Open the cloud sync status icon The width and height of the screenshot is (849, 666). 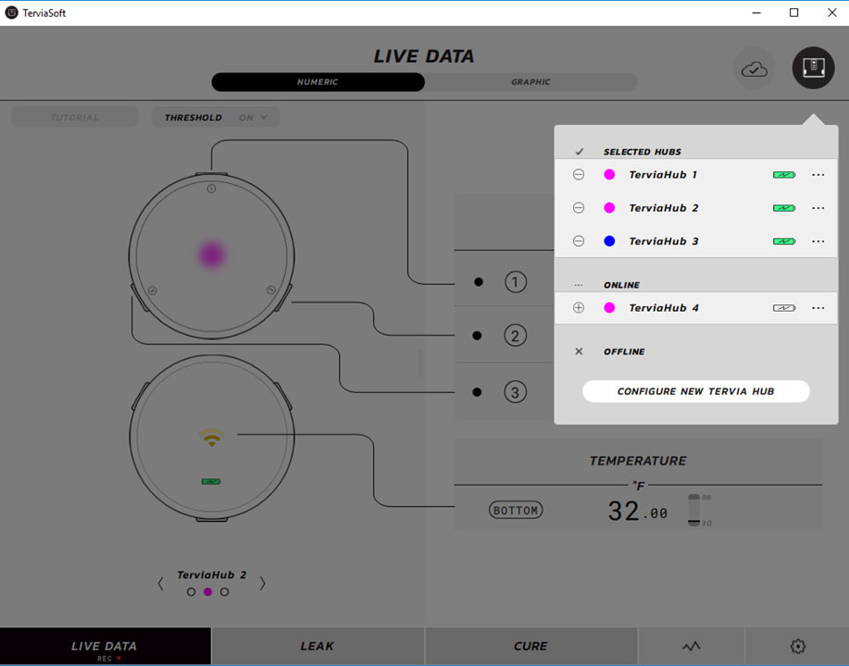pyautogui.click(x=755, y=68)
